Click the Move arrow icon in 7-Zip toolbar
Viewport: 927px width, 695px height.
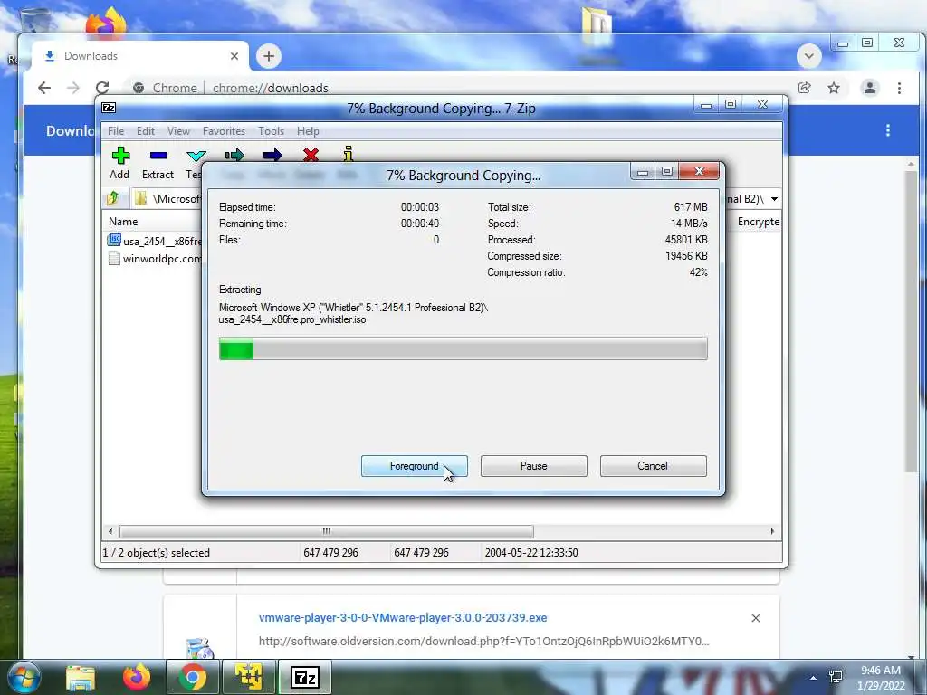pyautogui.click(x=272, y=155)
